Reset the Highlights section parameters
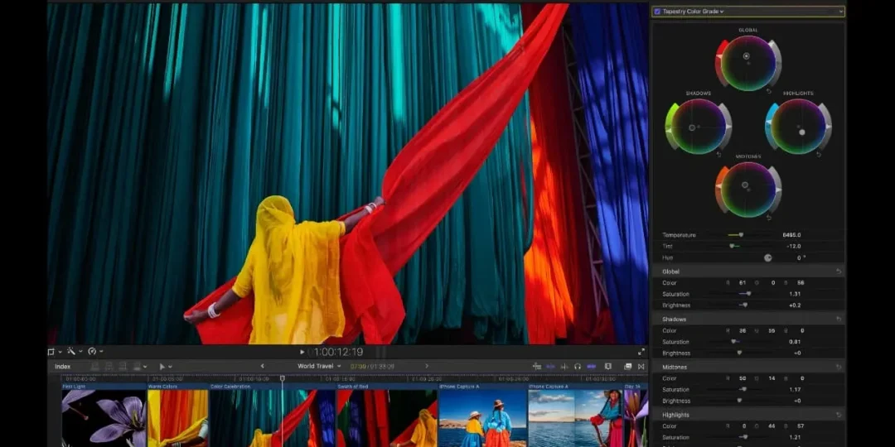 click(x=839, y=415)
